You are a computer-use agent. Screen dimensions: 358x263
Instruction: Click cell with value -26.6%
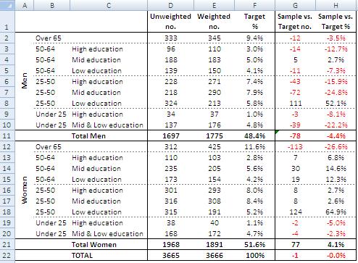(x=336, y=146)
